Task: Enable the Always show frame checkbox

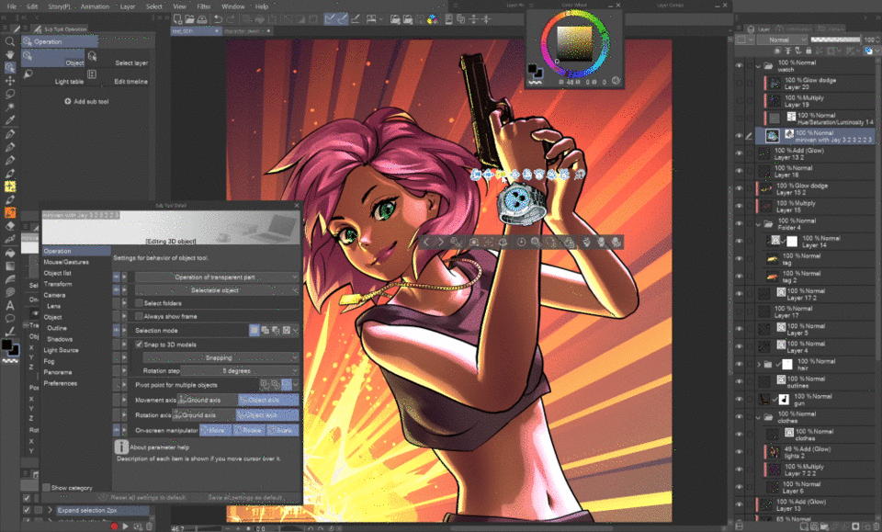Action: click(139, 316)
